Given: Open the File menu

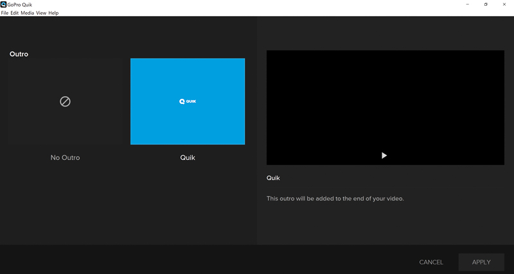Looking at the screenshot, I should click(4, 13).
